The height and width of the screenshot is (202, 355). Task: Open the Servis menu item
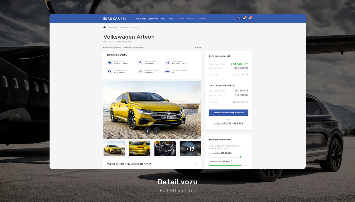click(x=172, y=19)
